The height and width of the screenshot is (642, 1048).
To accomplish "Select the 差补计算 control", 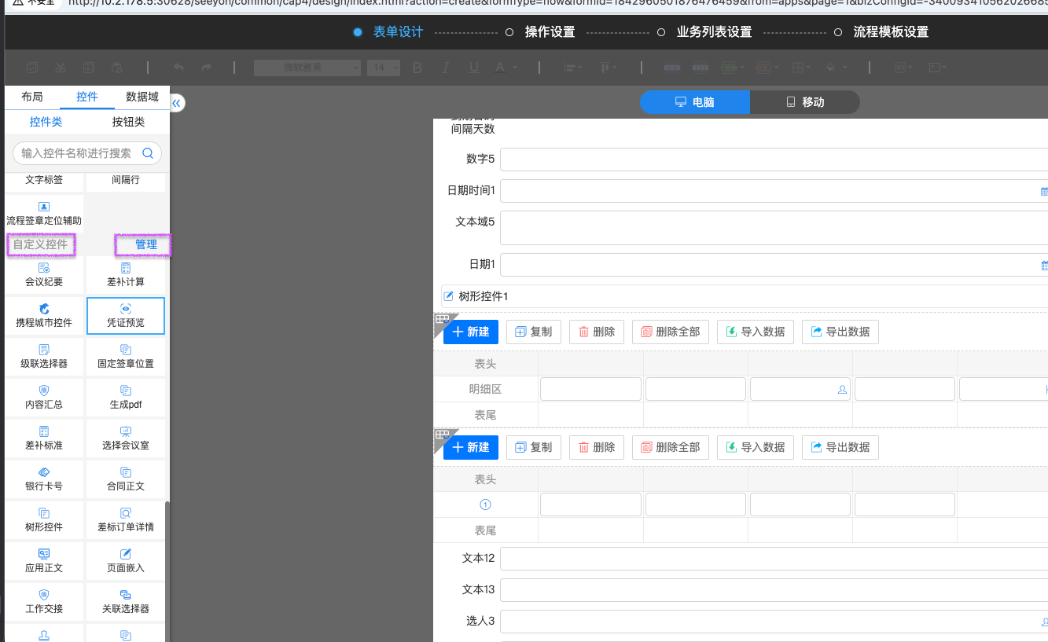I will [x=126, y=275].
